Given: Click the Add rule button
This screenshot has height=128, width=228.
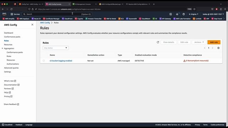Looking at the screenshot, I should pos(214,42).
